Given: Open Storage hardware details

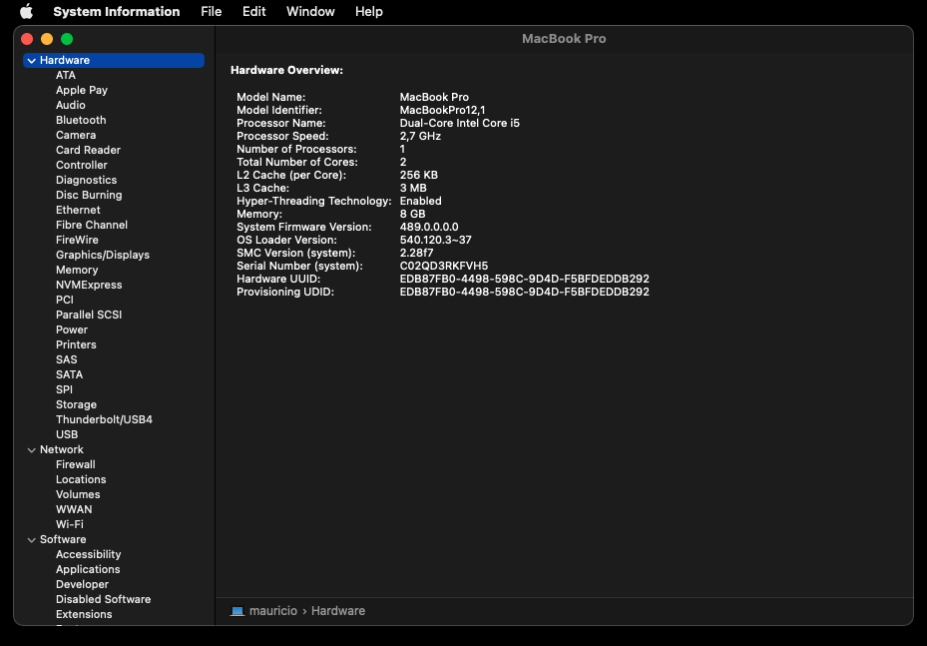Looking at the screenshot, I should [76, 404].
